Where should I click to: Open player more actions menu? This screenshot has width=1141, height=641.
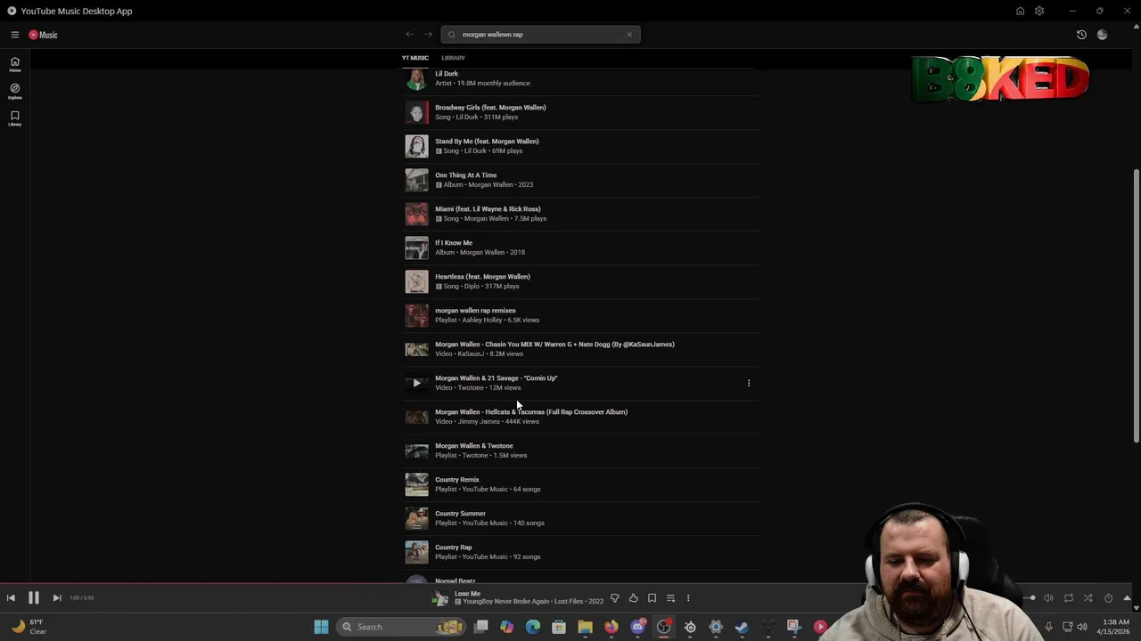[688, 598]
